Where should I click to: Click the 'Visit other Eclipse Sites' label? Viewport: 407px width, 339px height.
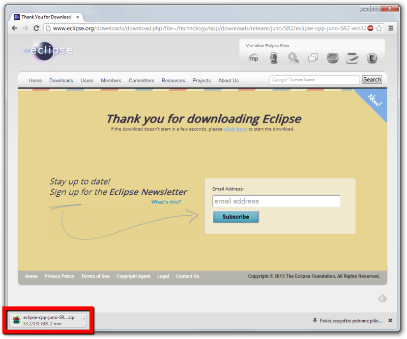pyautogui.click(x=268, y=46)
